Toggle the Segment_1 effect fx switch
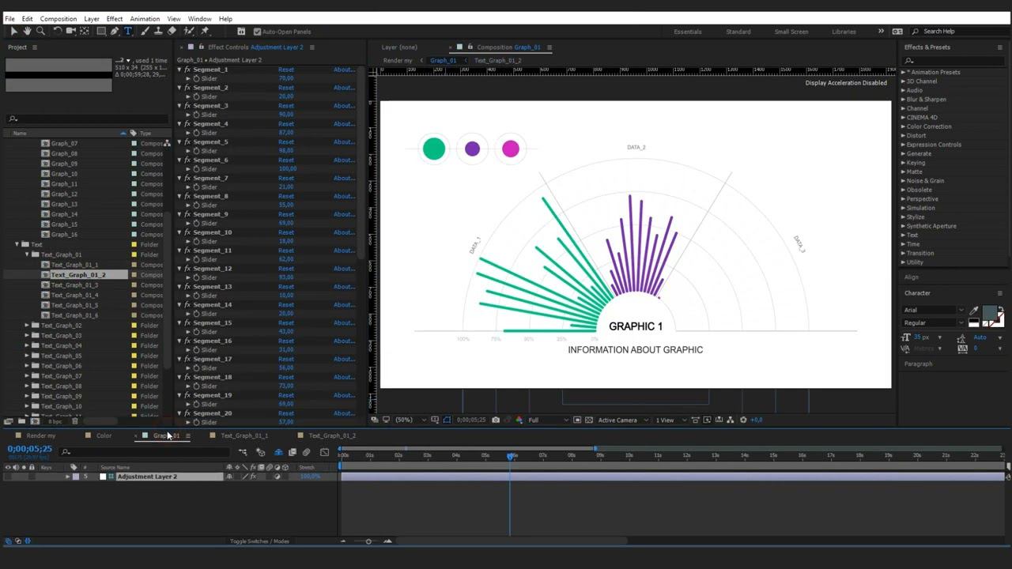The width and height of the screenshot is (1012, 569). pos(187,70)
